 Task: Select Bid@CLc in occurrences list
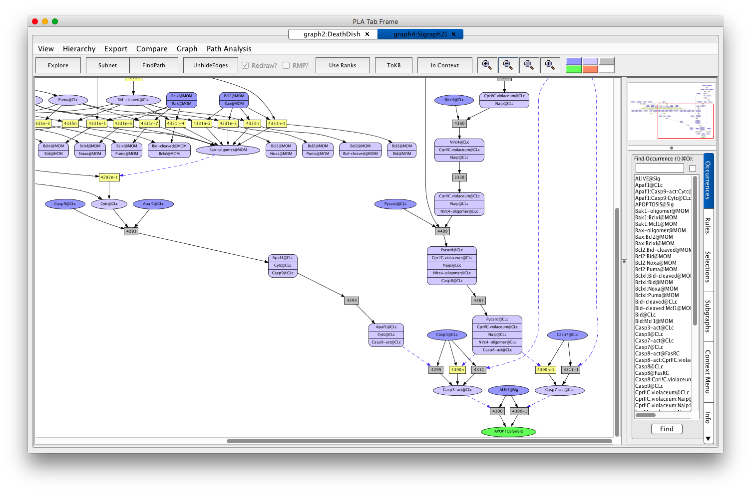click(x=646, y=315)
